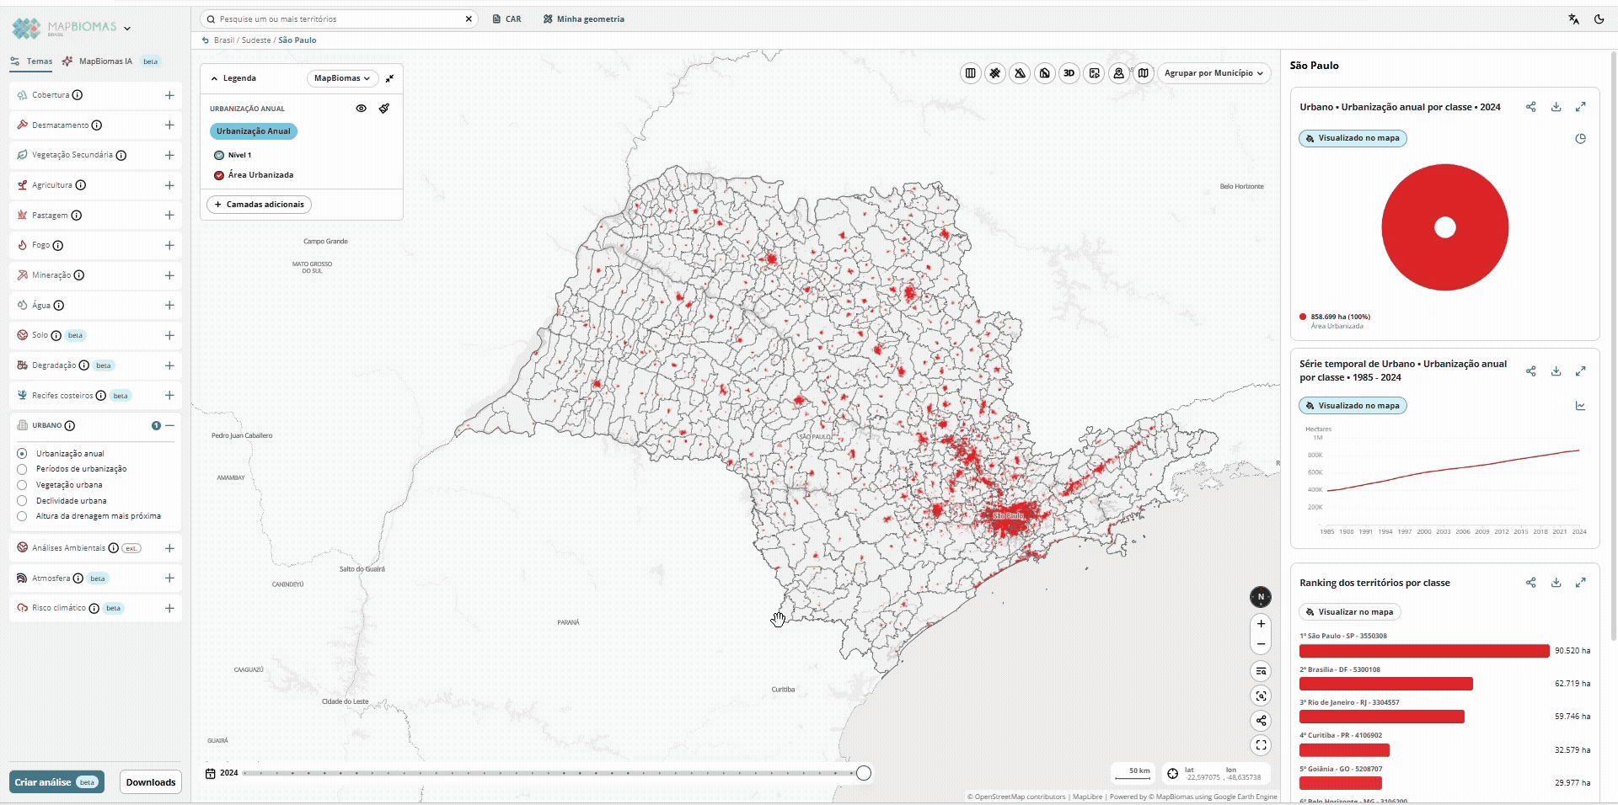Collapse the Urbano theme section
The width and height of the screenshot is (1618, 805).
point(169,426)
